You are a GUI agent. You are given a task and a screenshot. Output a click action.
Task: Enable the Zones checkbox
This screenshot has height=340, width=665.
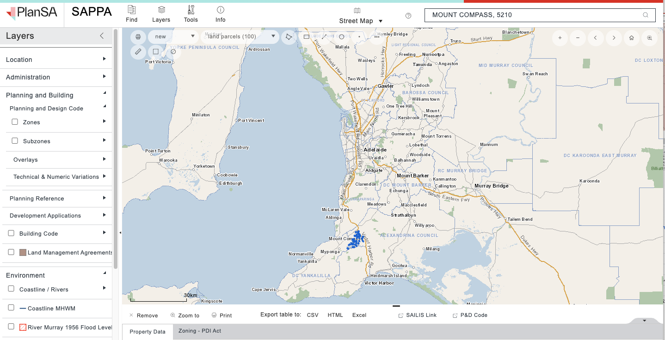[x=14, y=122]
